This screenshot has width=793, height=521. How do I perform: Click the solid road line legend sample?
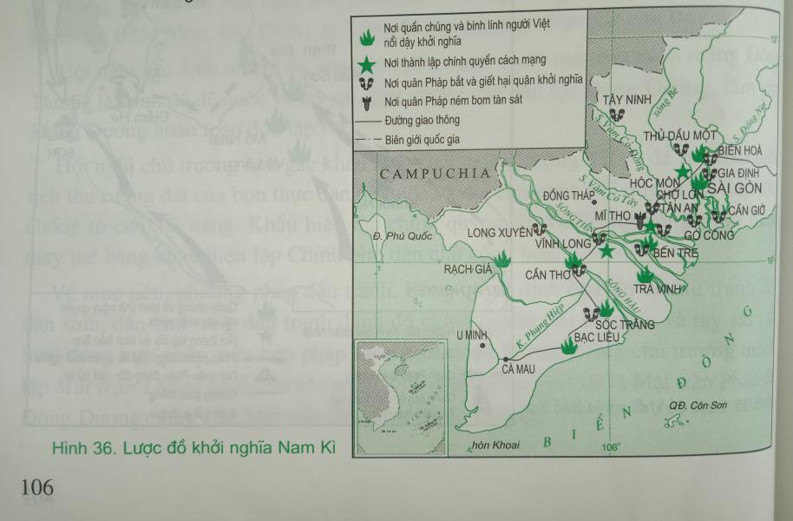coord(368,122)
